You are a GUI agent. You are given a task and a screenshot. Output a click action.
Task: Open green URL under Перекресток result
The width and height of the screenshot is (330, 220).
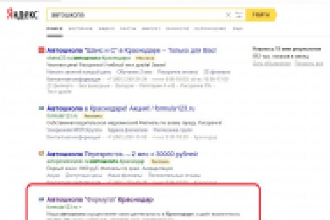95,162
